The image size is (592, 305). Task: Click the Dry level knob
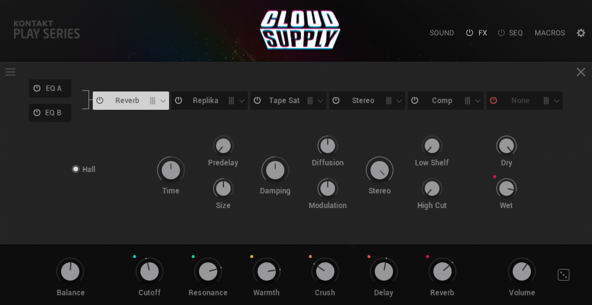tap(507, 146)
